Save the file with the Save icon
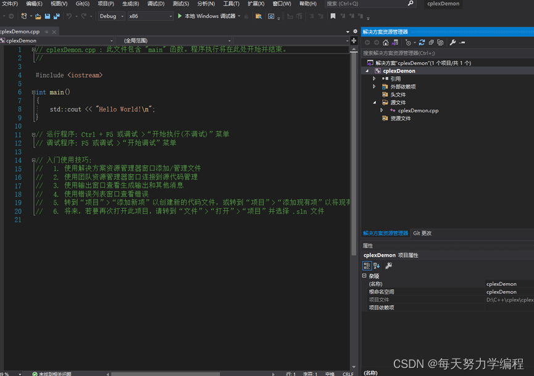This screenshot has width=534, height=376. click(x=48, y=17)
